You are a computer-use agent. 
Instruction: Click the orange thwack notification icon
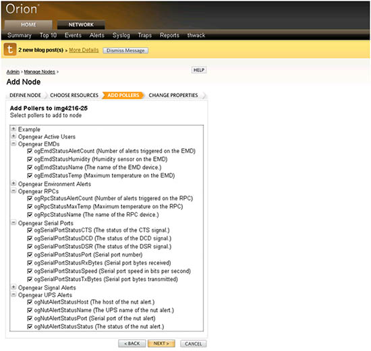click(x=10, y=49)
